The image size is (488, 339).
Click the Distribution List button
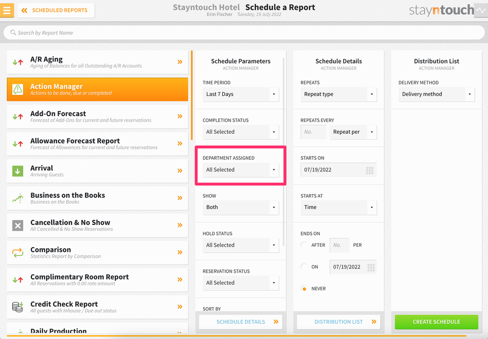[x=338, y=322]
